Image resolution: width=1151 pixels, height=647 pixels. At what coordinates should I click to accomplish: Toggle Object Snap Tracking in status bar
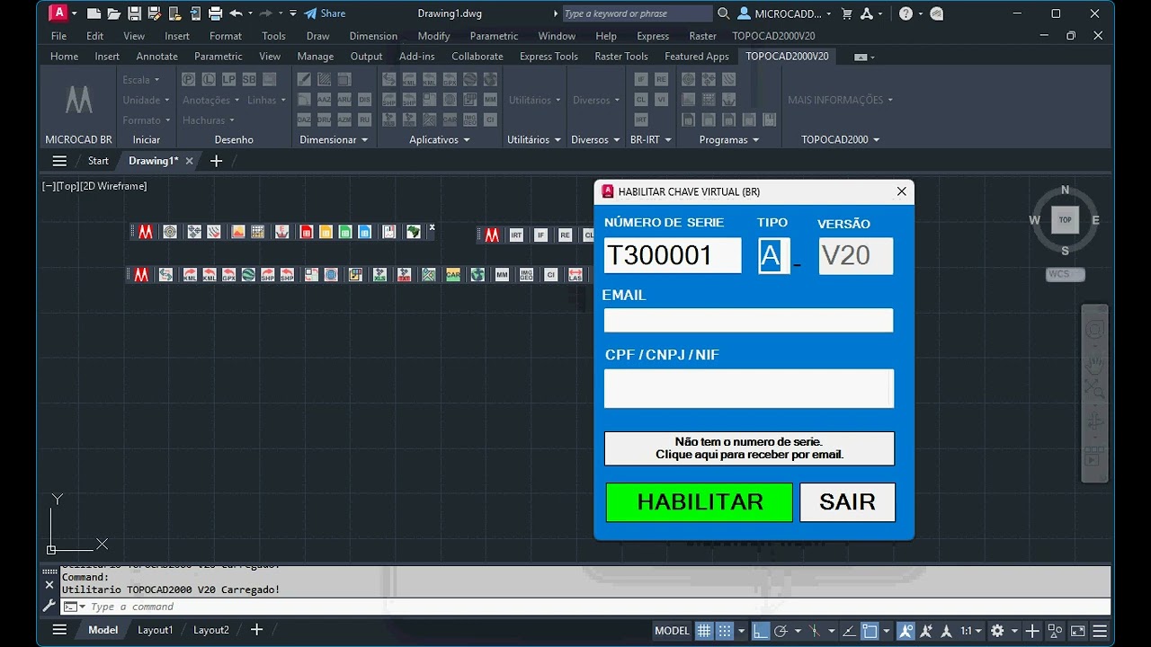click(x=848, y=631)
